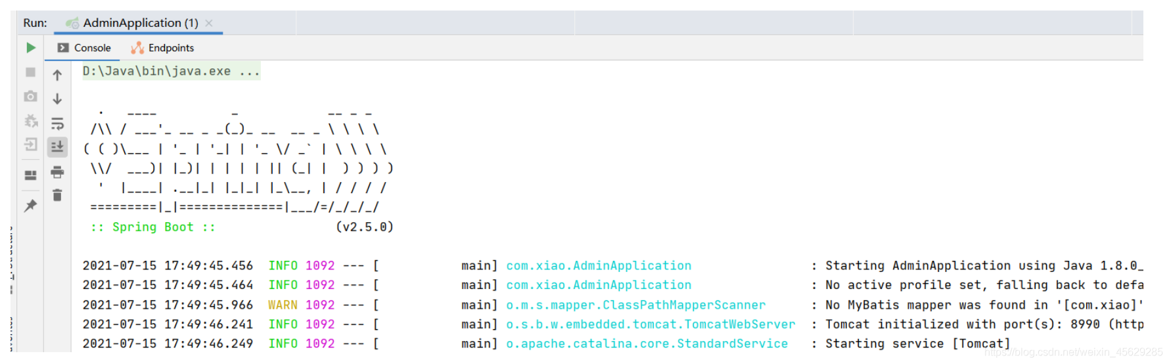Toggle soft-wrap in console
Viewport: 1169px width, 364px height.
click(57, 123)
